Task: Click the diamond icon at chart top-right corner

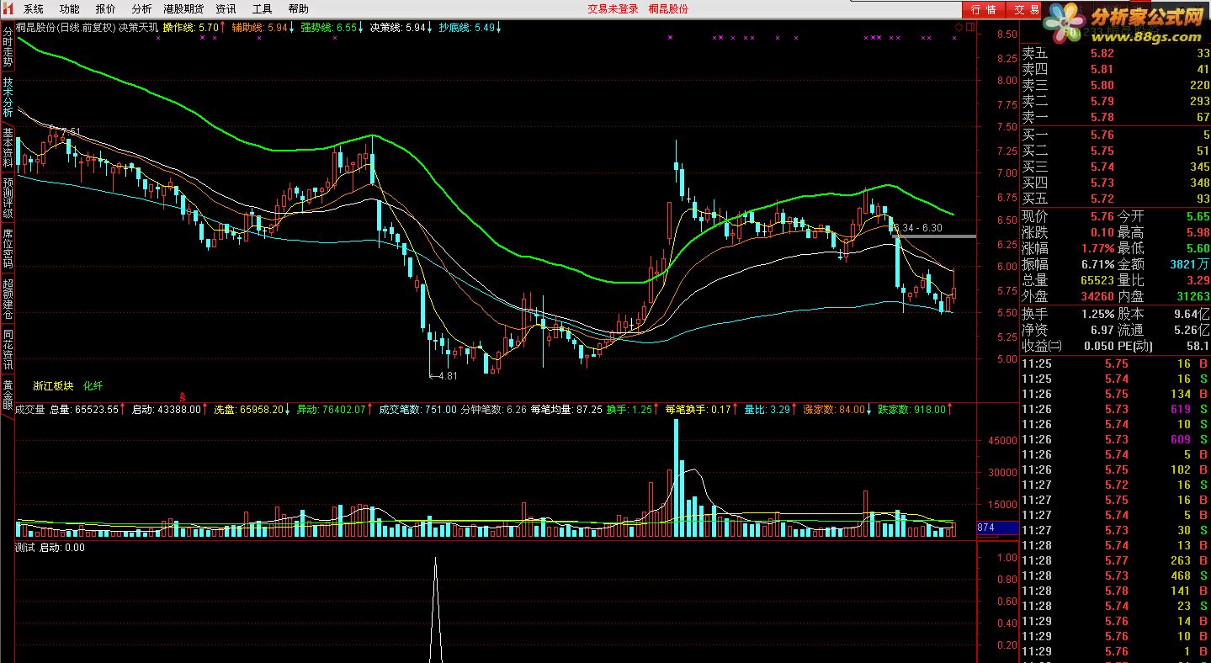Action: tap(959, 27)
